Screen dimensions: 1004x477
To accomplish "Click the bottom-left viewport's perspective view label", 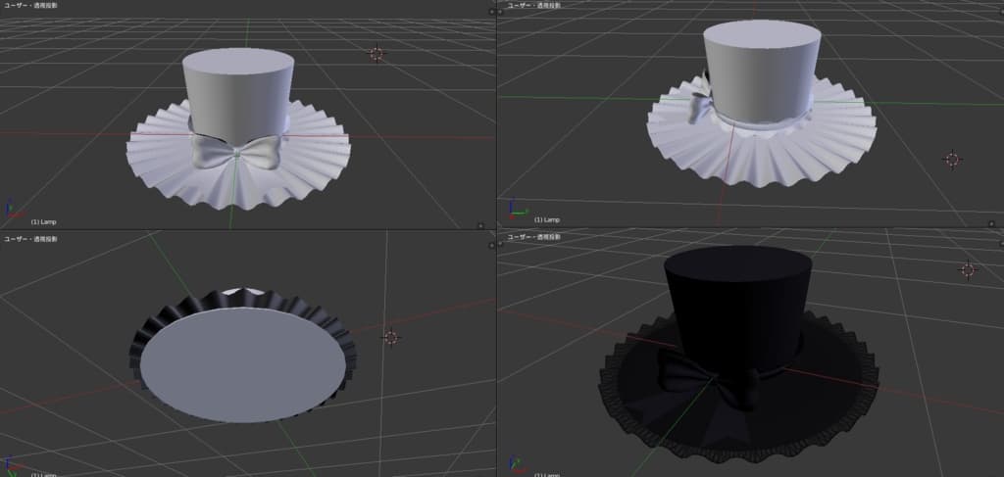I will pos(30,238).
